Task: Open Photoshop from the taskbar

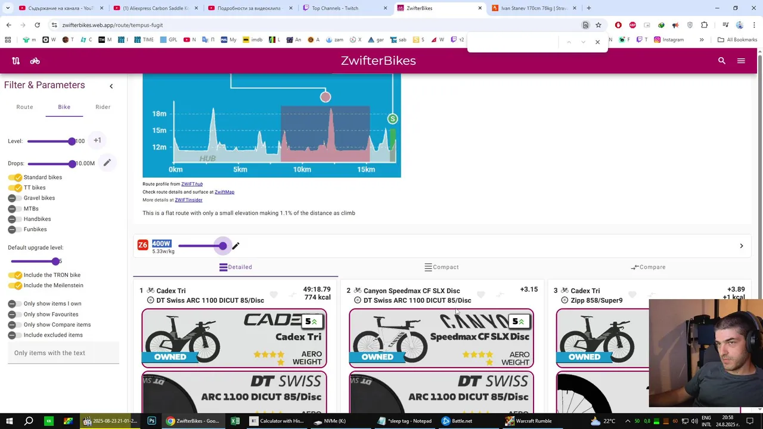Action: tap(151, 421)
